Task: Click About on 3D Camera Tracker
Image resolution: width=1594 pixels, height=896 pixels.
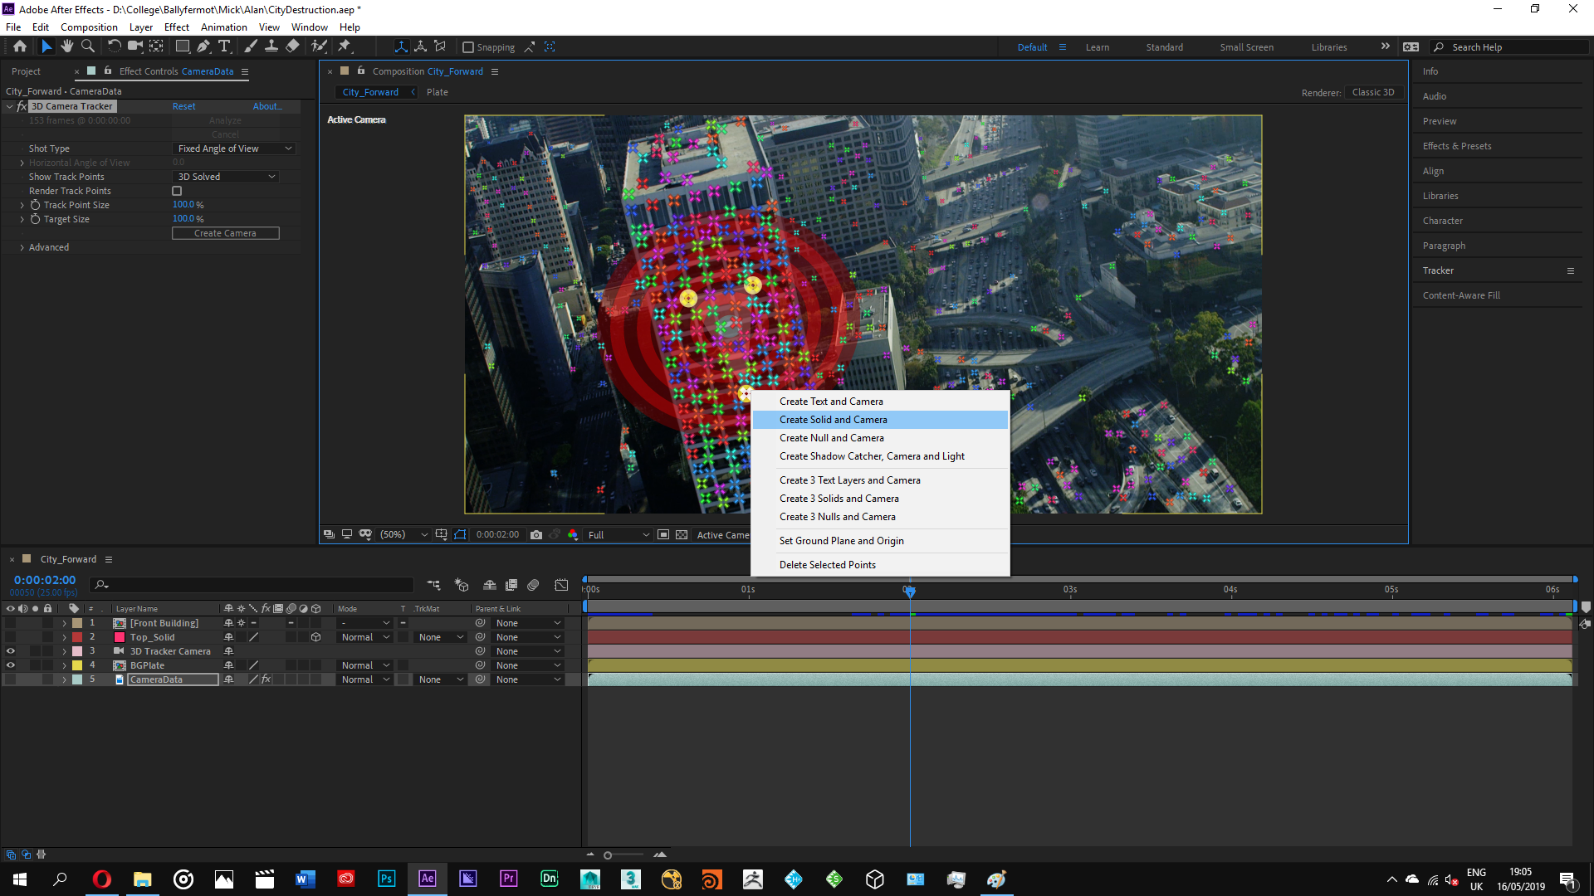Action: (x=267, y=106)
